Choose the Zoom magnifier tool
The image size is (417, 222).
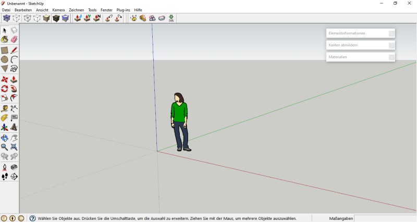5,147
